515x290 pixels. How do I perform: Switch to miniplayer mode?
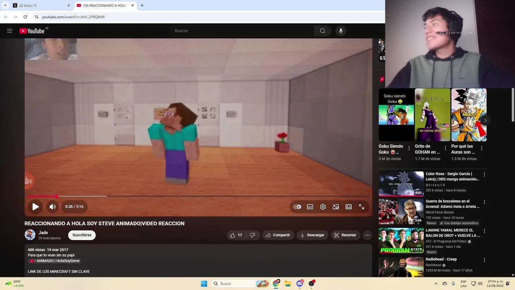pos(336,207)
